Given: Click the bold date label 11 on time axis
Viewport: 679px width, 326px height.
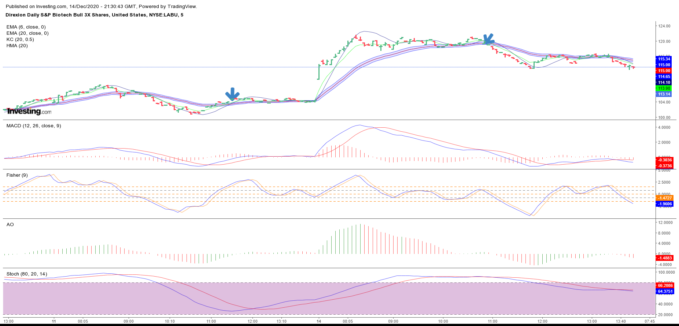Looking at the screenshot, I should coord(54,322).
